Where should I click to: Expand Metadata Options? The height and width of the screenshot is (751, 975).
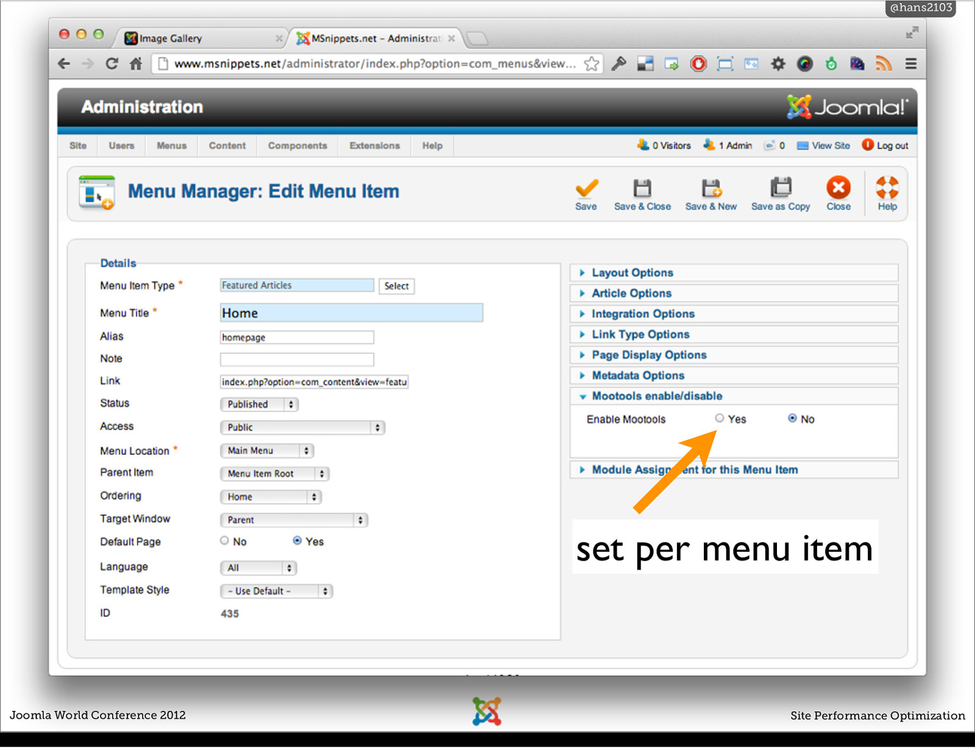point(734,375)
